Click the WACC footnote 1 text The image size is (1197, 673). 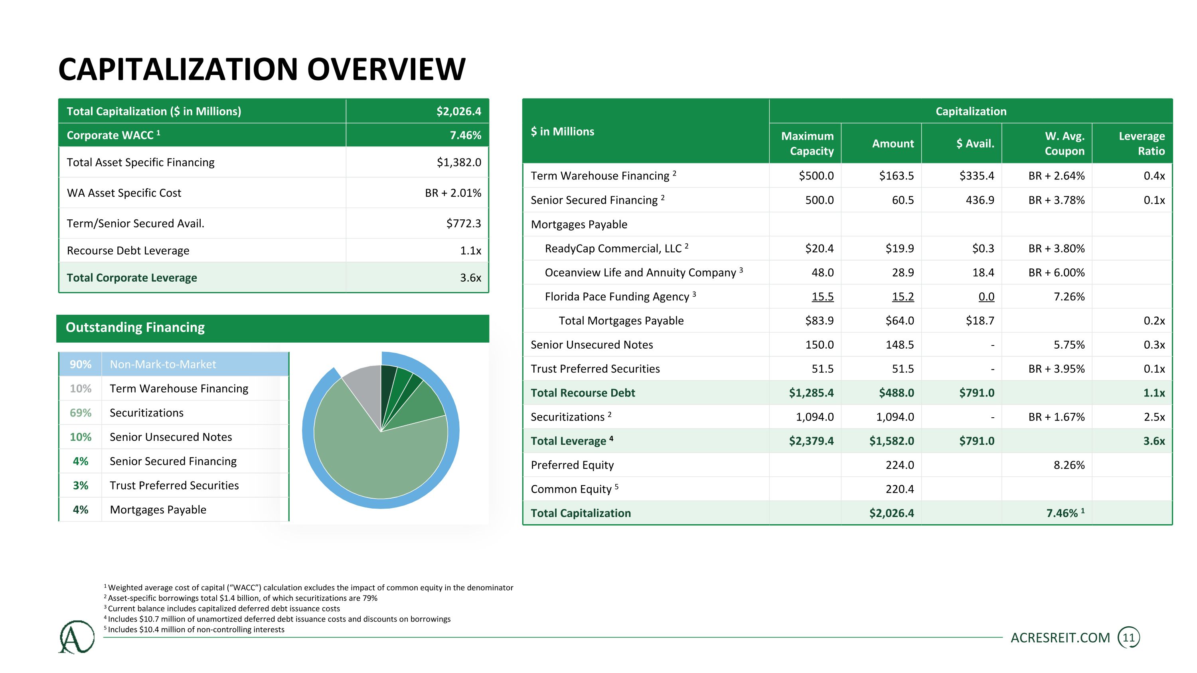tap(310, 588)
